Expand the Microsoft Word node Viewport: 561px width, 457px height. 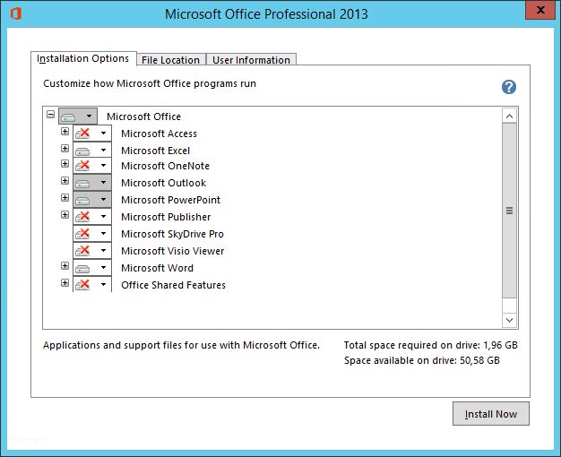click(65, 265)
